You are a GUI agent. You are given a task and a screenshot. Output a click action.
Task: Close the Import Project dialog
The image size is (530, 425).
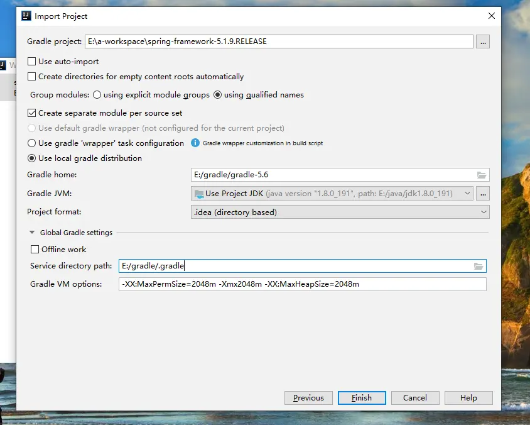[492, 16]
